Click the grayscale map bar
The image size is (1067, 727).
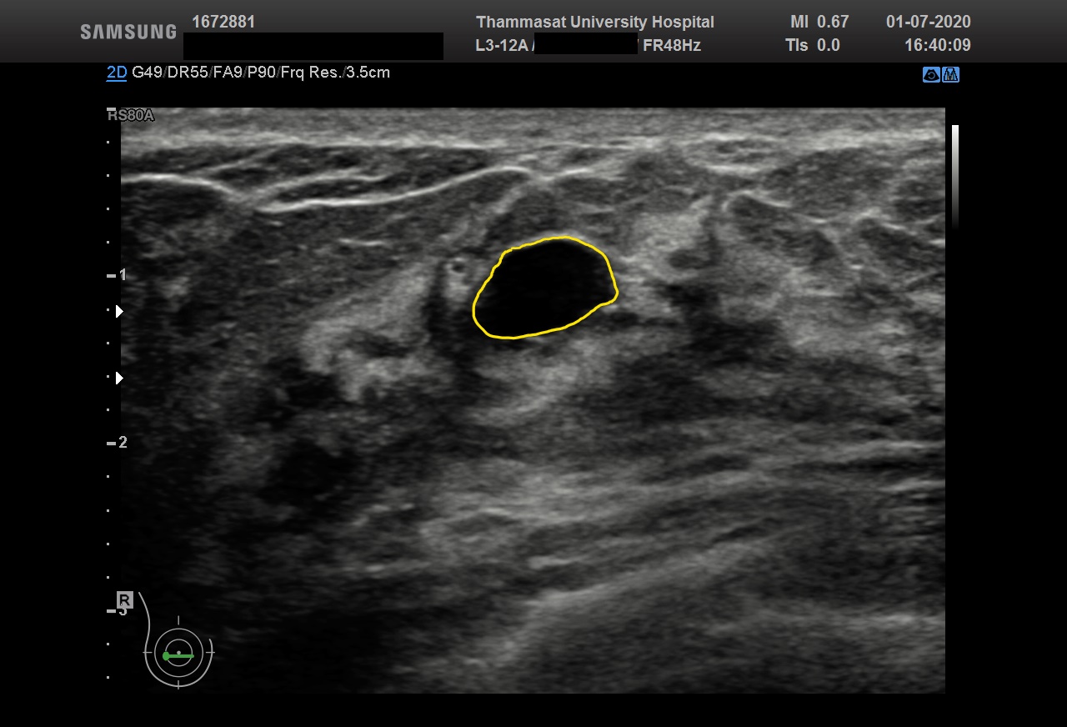point(955,175)
